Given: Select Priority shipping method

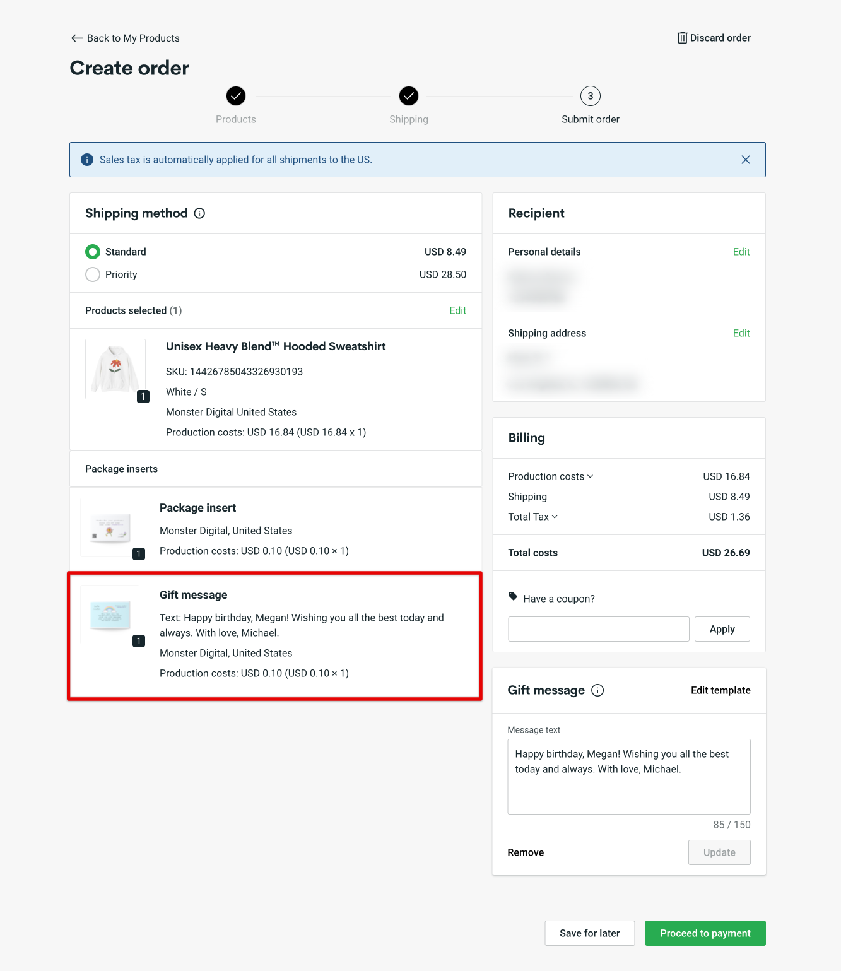Looking at the screenshot, I should [x=93, y=274].
